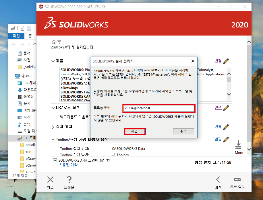
Task: Click the 취소 X icon at bottom
Action: pyautogui.click(x=50, y=180)
